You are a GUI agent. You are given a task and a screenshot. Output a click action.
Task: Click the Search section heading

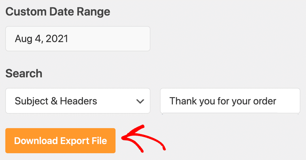(24, 73)
